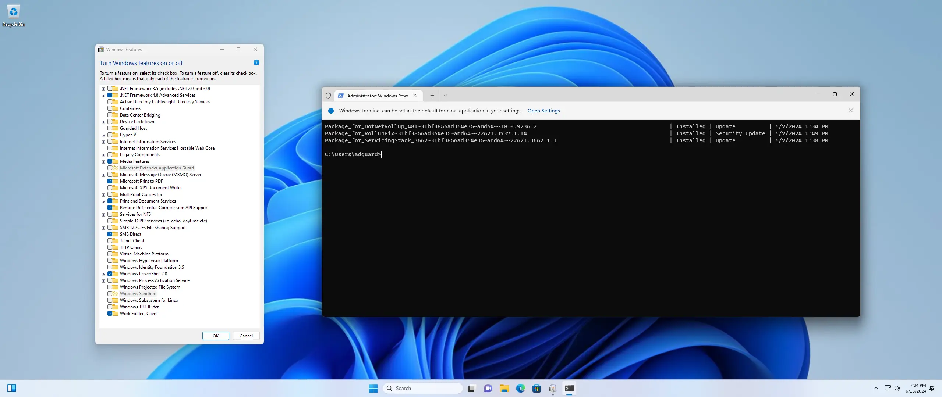Expand the Media Features node
Image resolution: width=942 pixels, height=397 pixels.
tap(104, 162)
